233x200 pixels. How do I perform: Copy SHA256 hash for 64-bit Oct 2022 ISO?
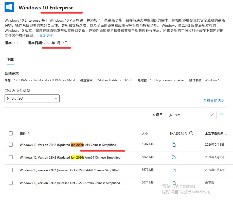[174, 170]
